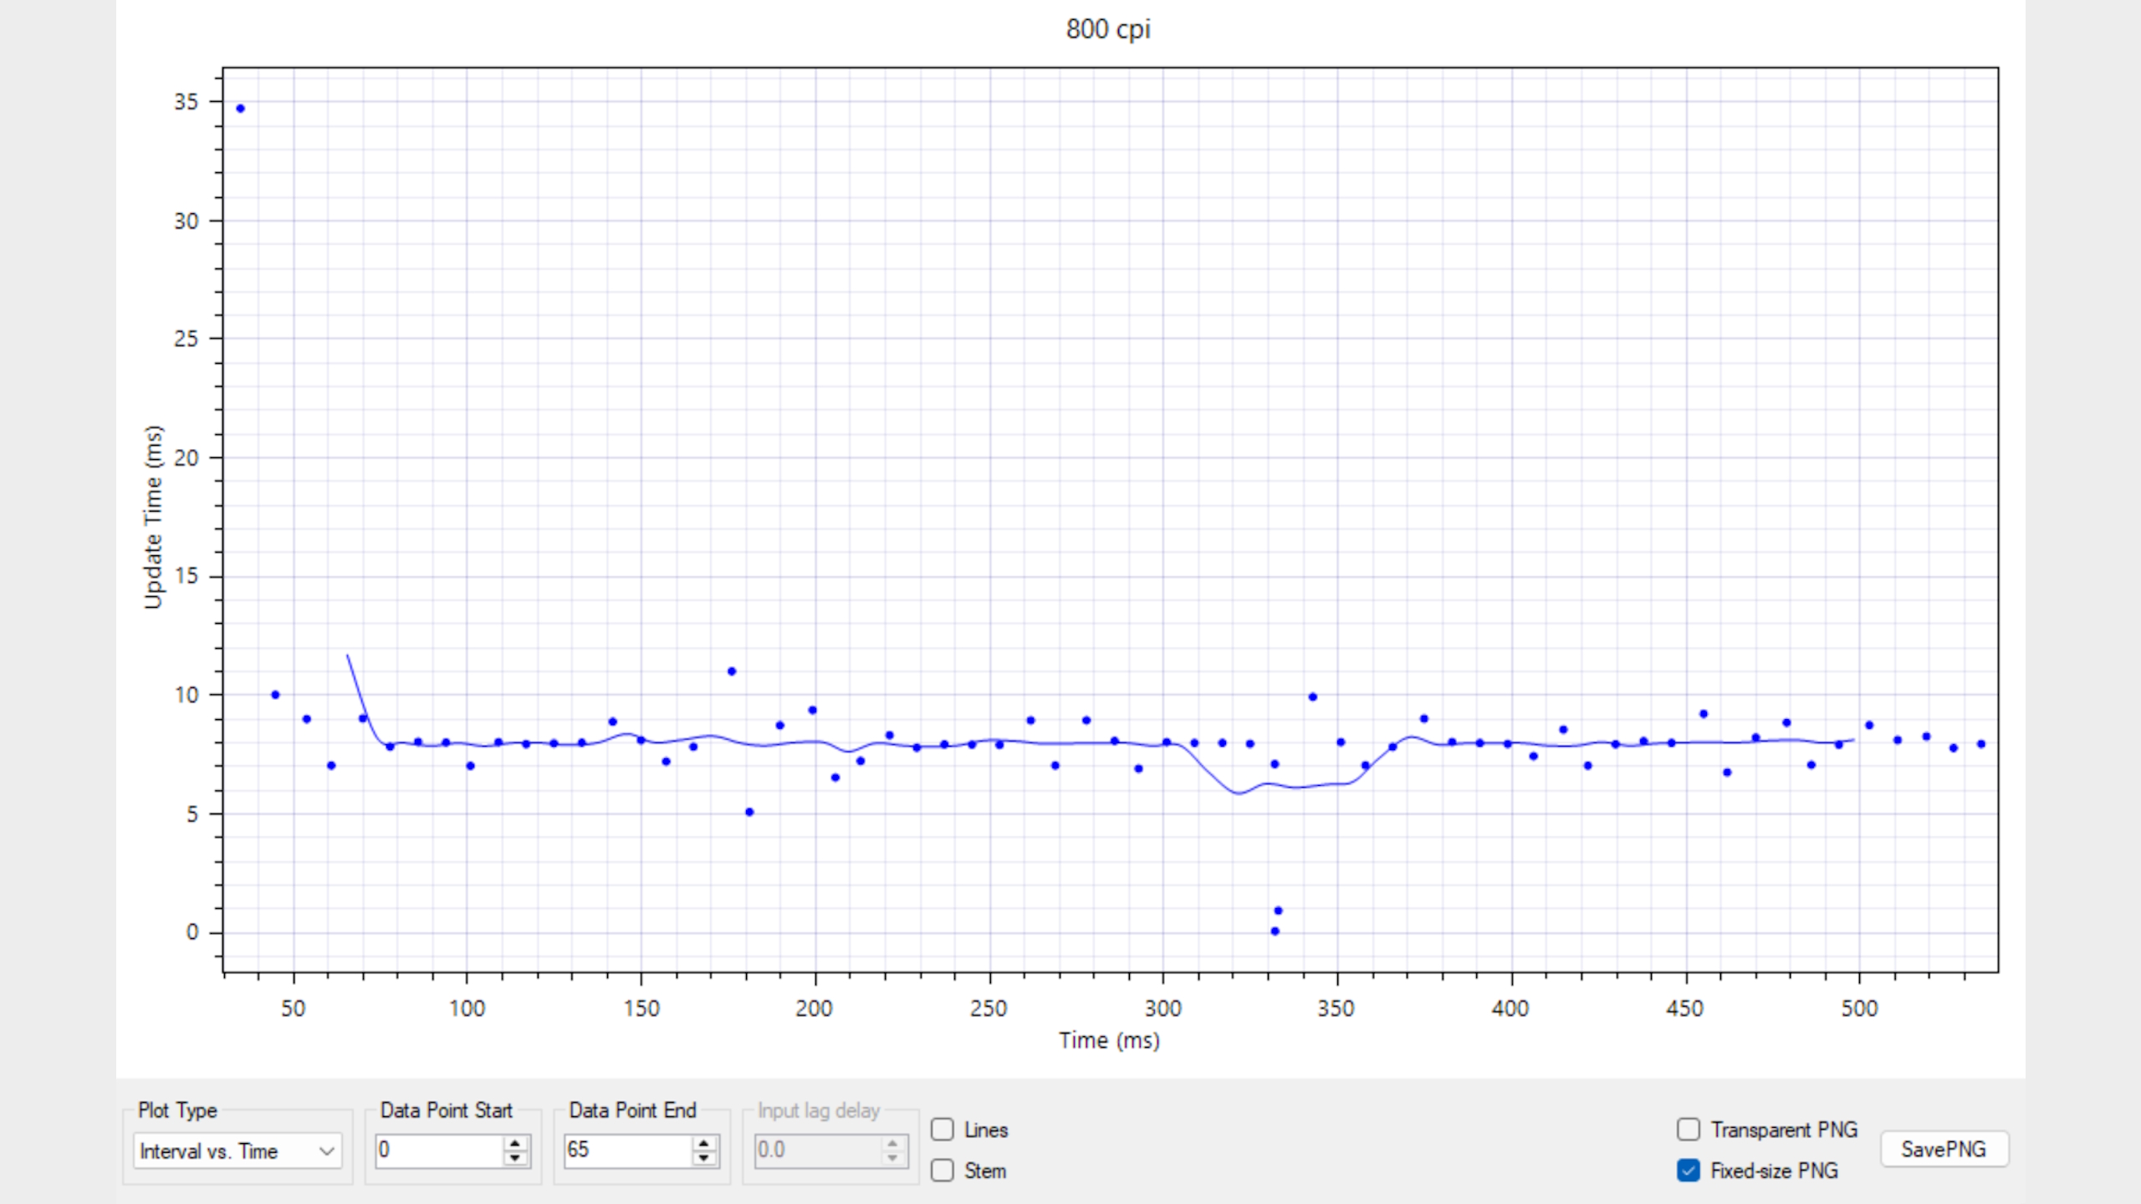
Task: Enable the Stem checkbox
Action: pyautogui.click(x=943, y=1171)
